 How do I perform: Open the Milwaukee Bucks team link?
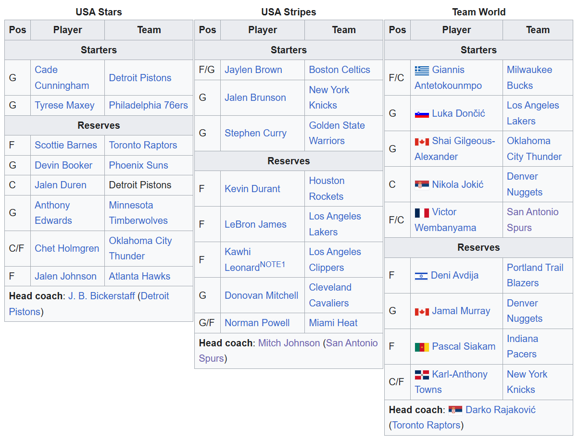pos(529,77)
